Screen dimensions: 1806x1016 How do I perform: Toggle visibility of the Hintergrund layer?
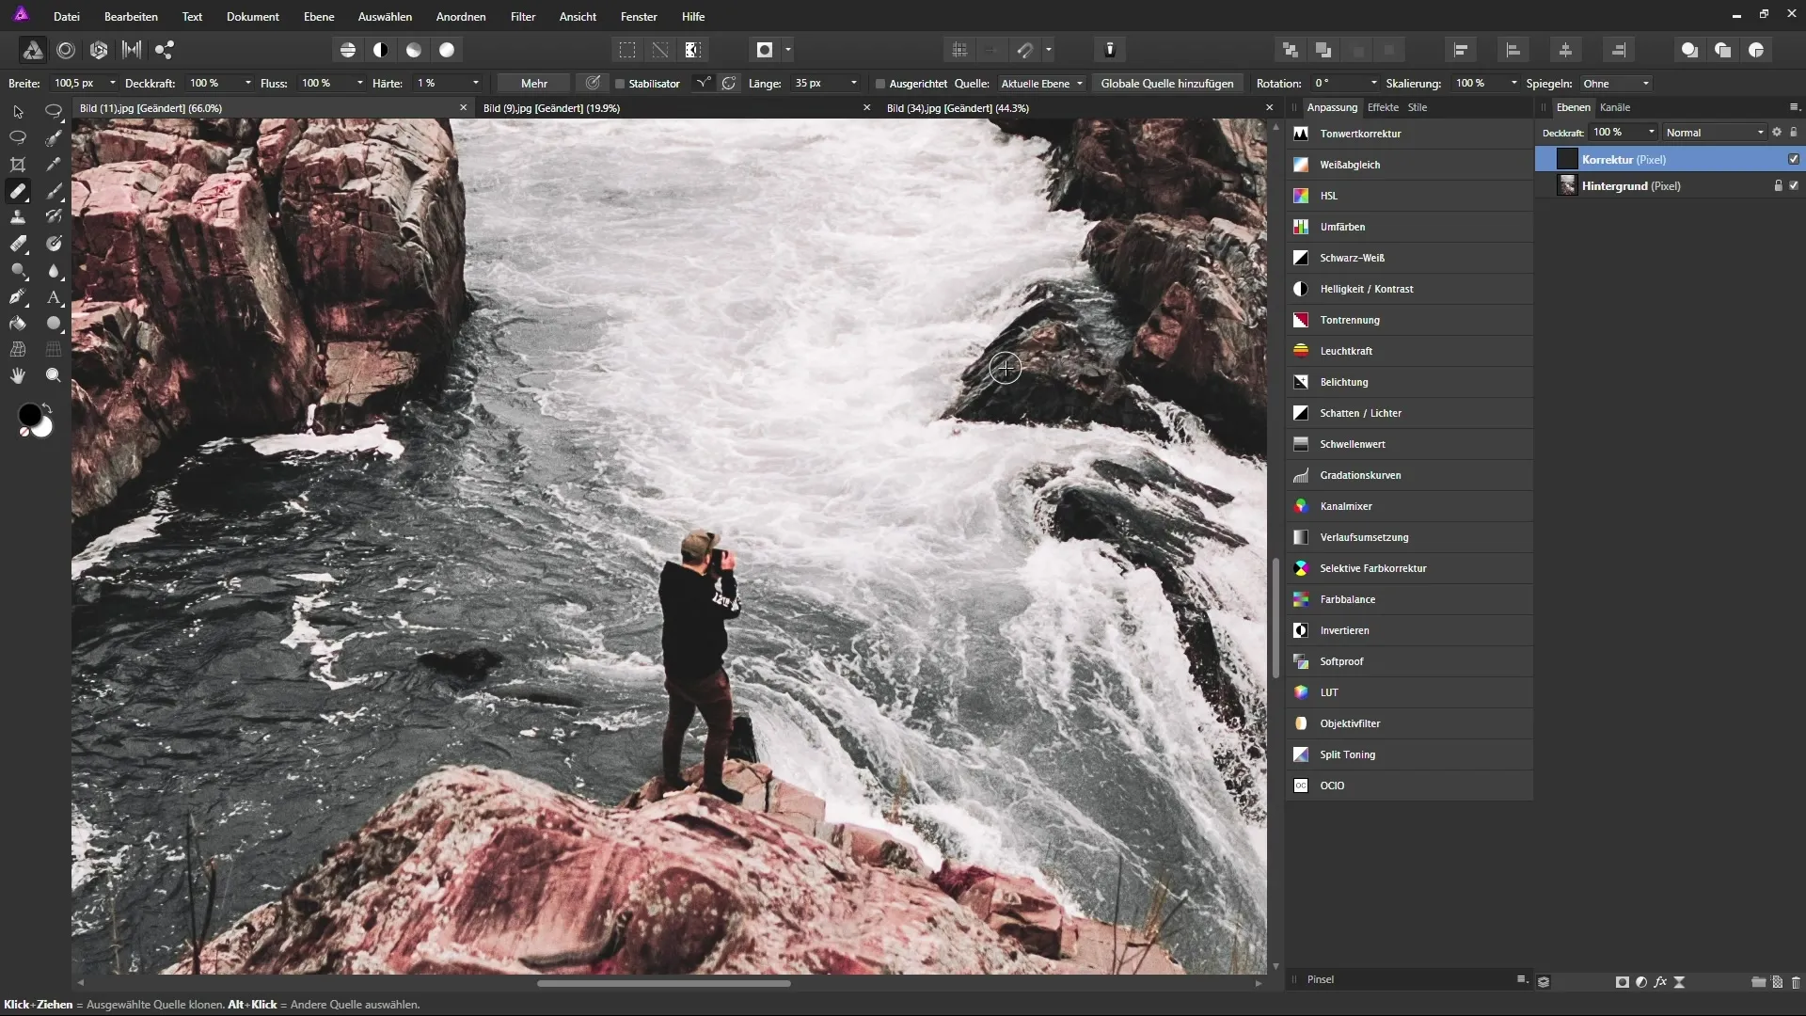[x=1794, y=185]
